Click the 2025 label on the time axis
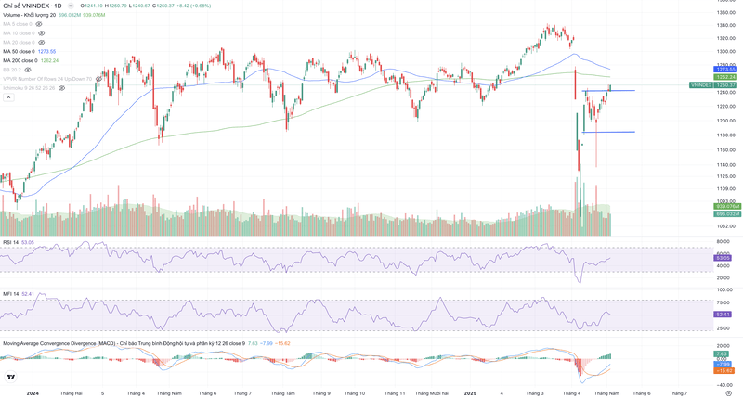 (470, 393)
